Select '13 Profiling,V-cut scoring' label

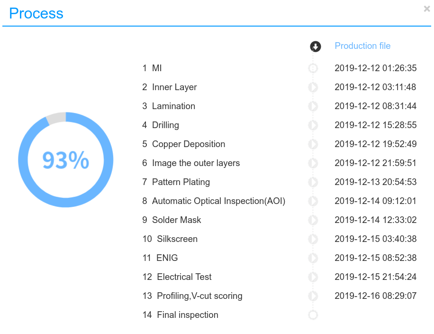pyautogui.click(x=192, y=296)
